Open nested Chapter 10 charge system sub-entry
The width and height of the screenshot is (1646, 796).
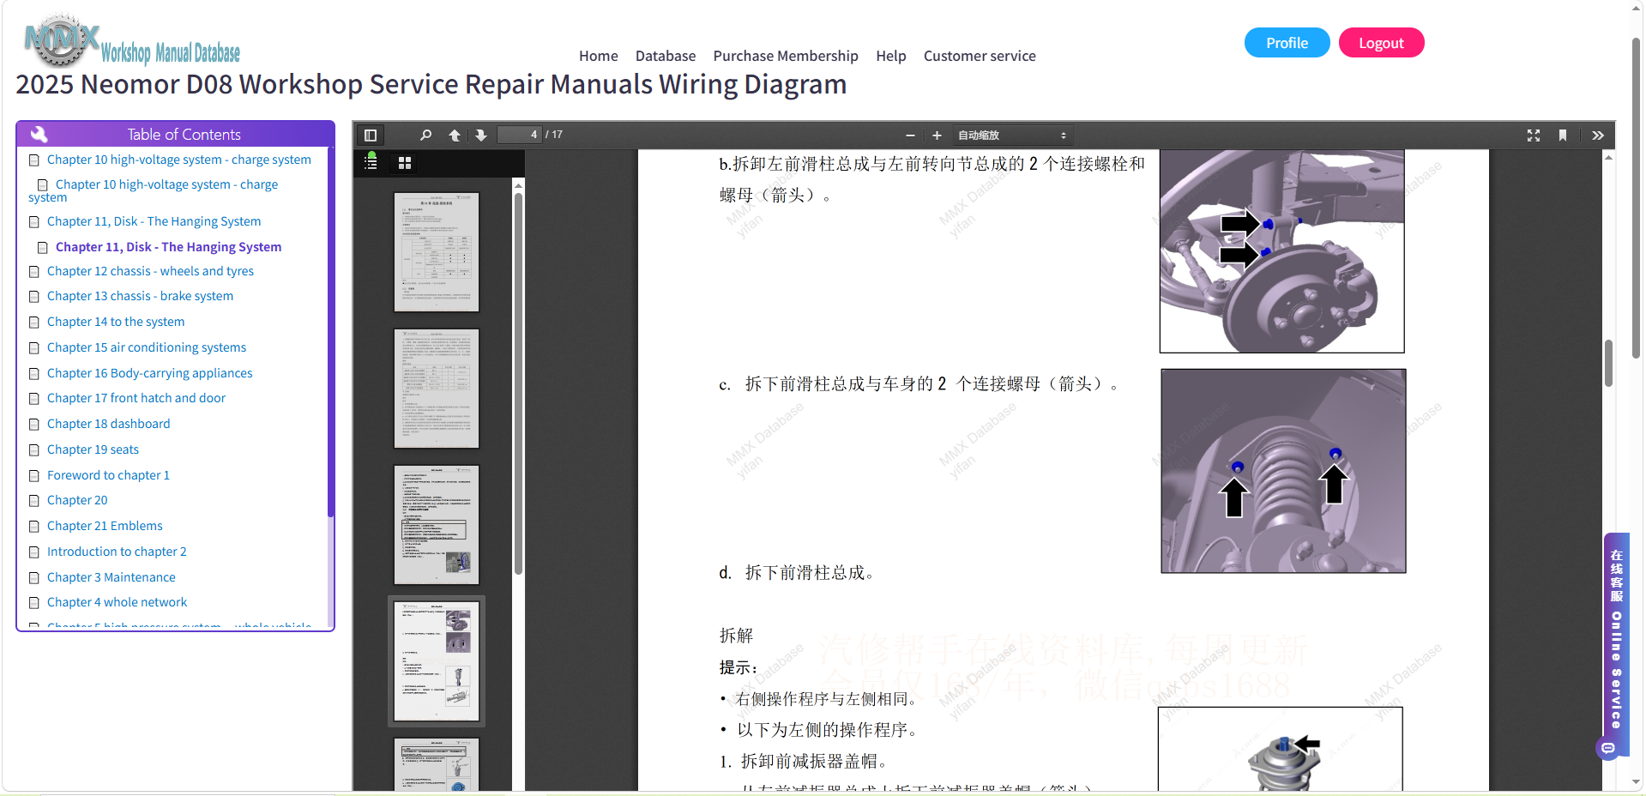click(x=153, y=190)
